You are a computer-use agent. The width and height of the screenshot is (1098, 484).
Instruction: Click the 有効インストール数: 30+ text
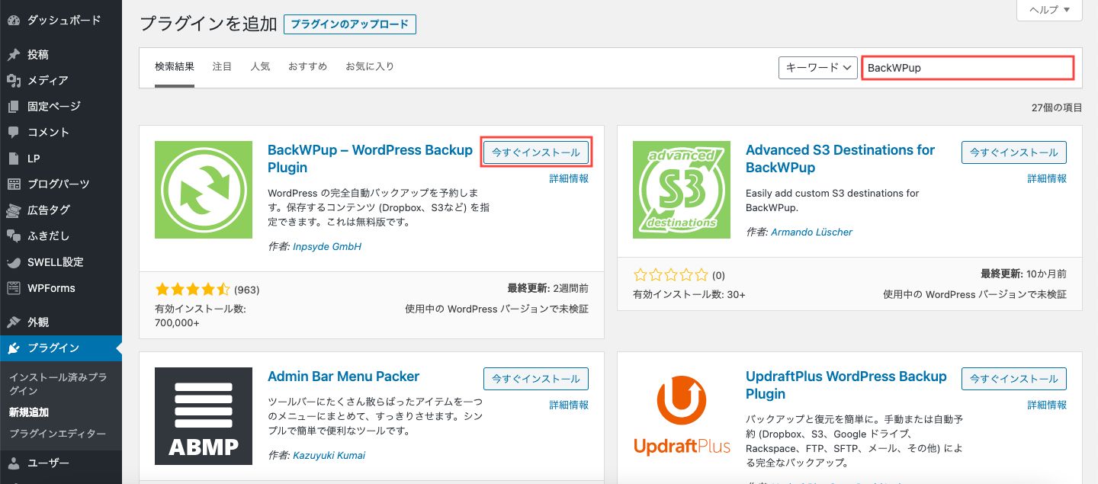click(689, 294)
